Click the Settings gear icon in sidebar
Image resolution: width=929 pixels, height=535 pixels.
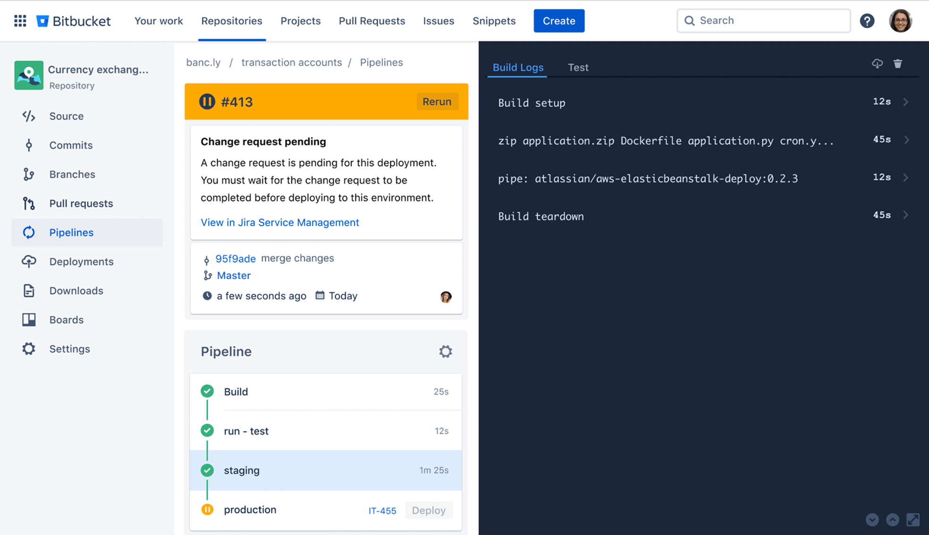[x=28, y=348]
